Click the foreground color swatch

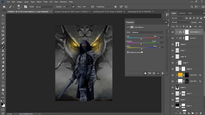click(2, 104)
